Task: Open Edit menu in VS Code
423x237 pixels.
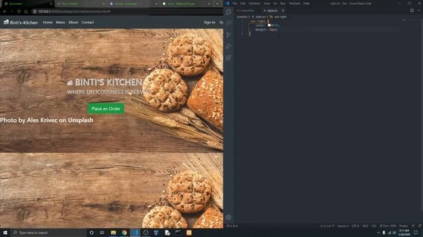Action: pos(243,3)
